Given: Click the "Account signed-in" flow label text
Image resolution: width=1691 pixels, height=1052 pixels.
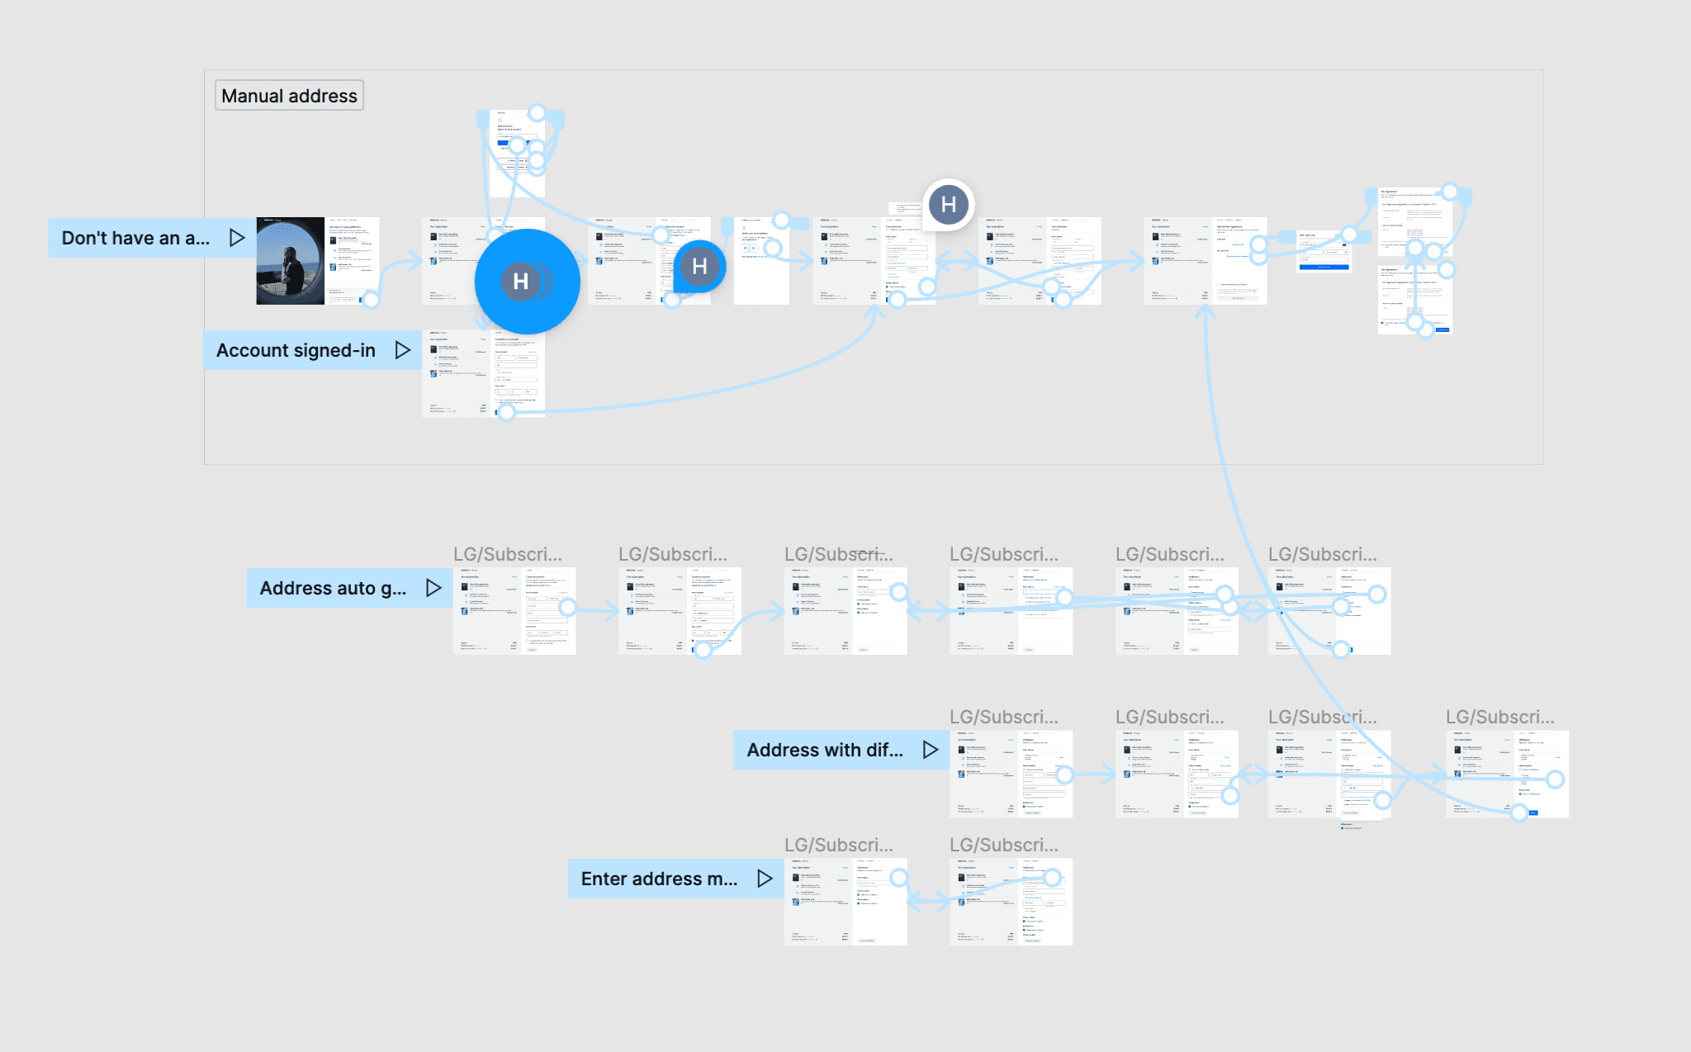Looking at the screenshot, I should [296, 350].
